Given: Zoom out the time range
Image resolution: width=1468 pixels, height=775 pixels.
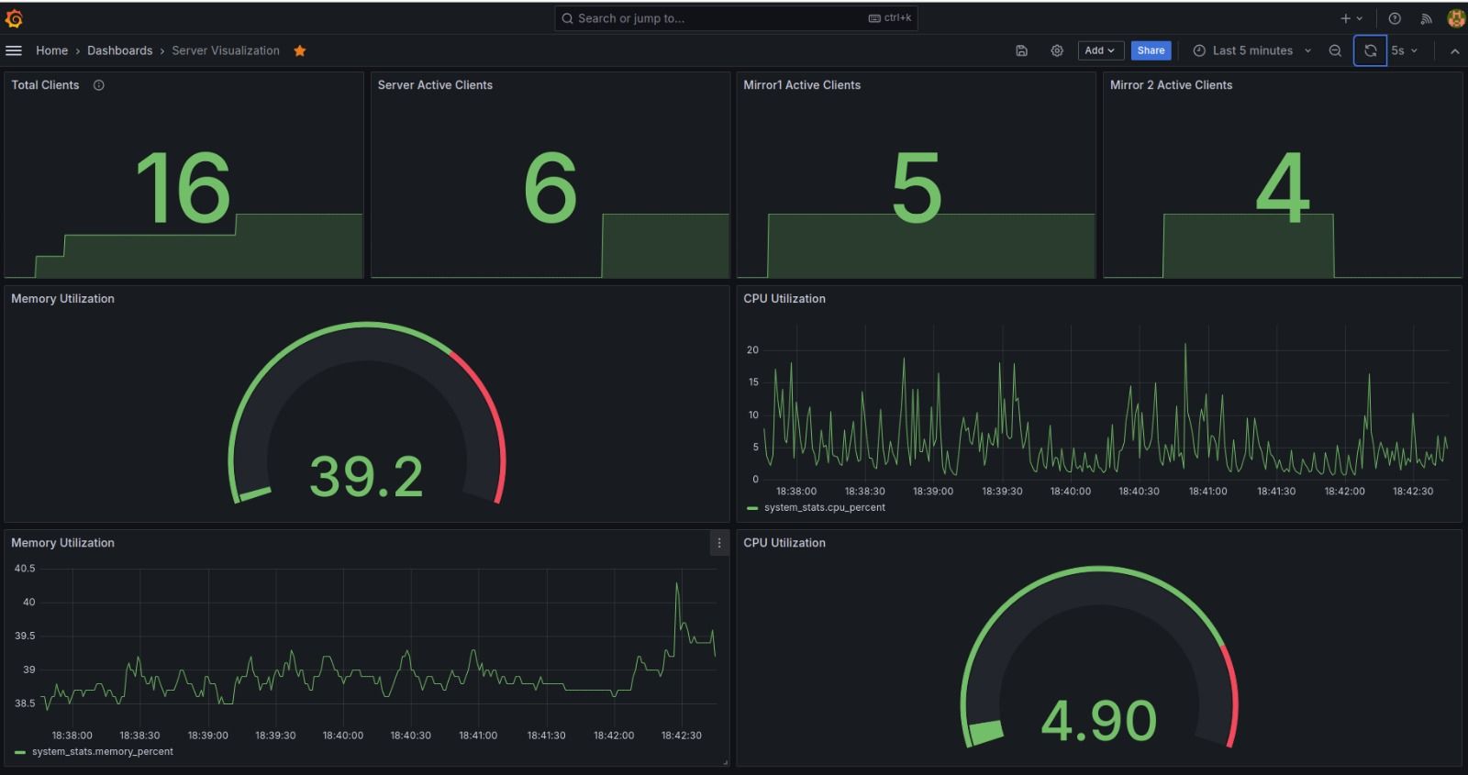Looking at the screenshot, I should click(1335, 50).
